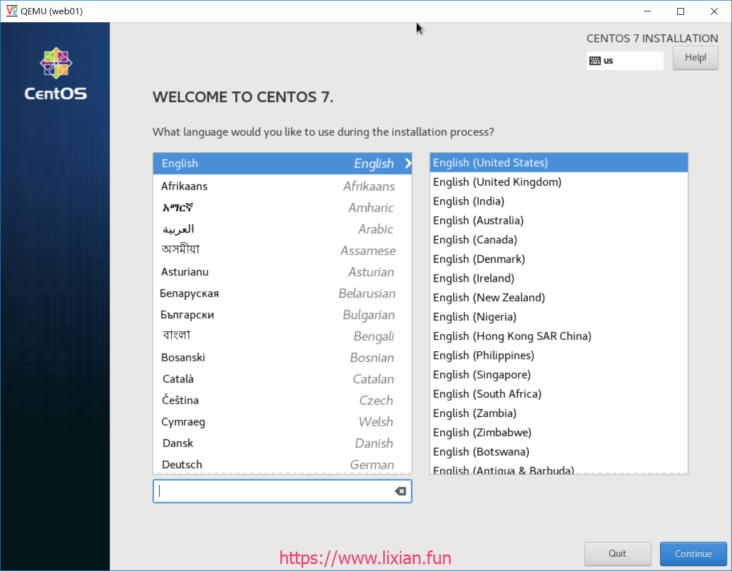The height and width of the screenshot is (571, 732).
Task: Pick English (Nigeria) locale
Action: click(x=559, y=317)
